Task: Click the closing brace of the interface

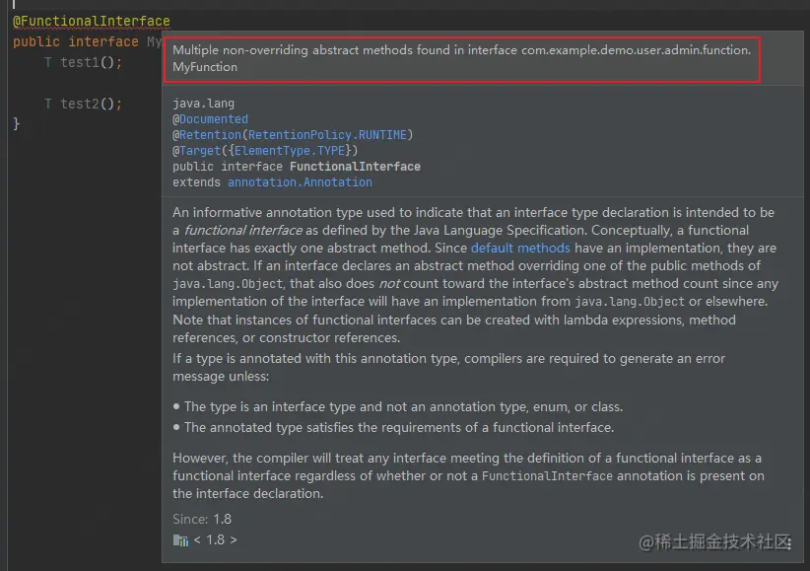Action: pyautogui.click(x=14, y=123)
